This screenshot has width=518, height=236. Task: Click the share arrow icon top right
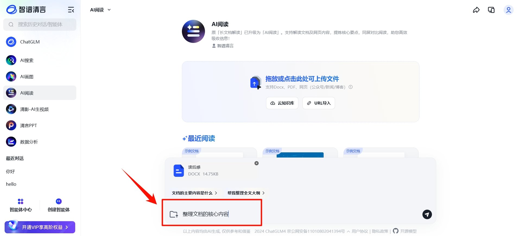click(x=476, y=10)
